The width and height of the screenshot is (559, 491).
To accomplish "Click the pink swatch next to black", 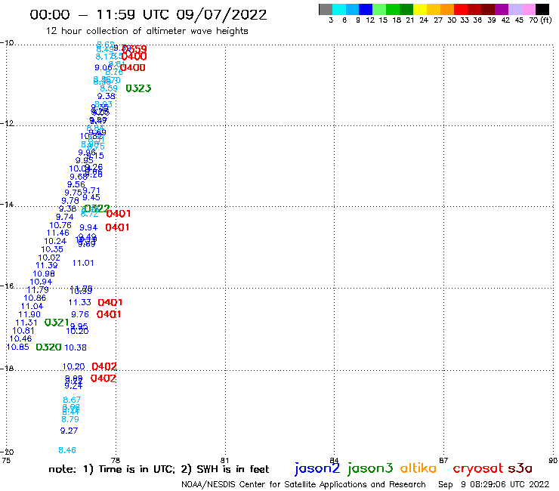I will [528, 9].
